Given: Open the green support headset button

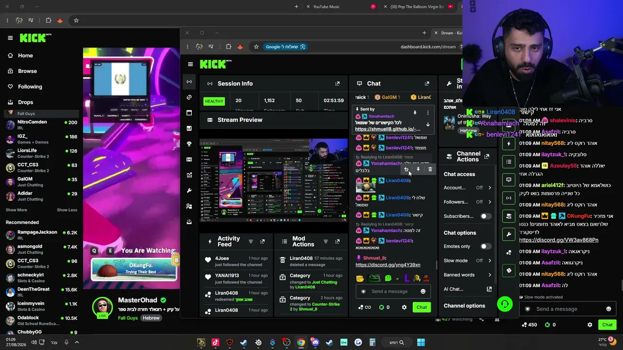Looking at the screenshot, I should pos(505,304).
